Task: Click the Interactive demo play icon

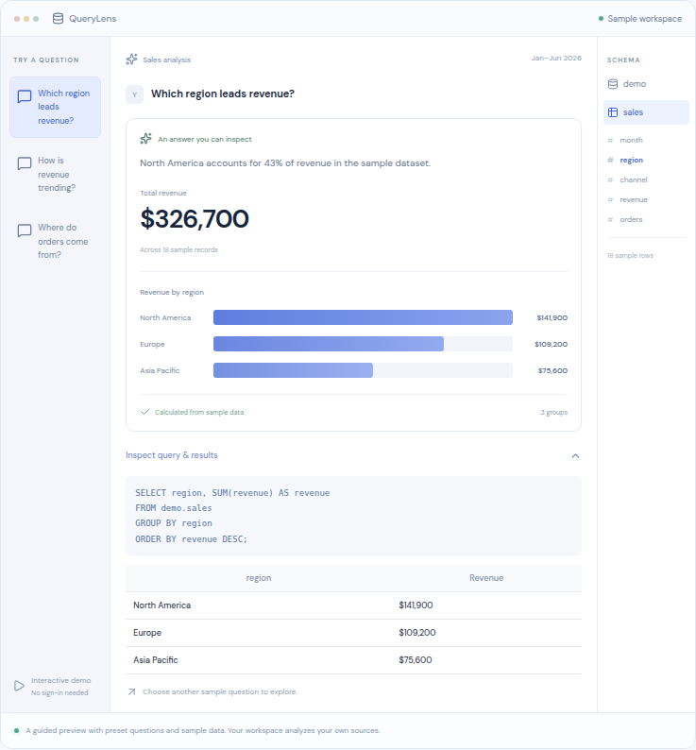Action: [x=19, y=686]
